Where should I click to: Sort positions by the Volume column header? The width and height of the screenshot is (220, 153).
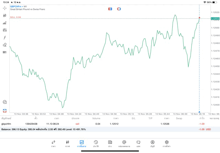click(96, 118)
